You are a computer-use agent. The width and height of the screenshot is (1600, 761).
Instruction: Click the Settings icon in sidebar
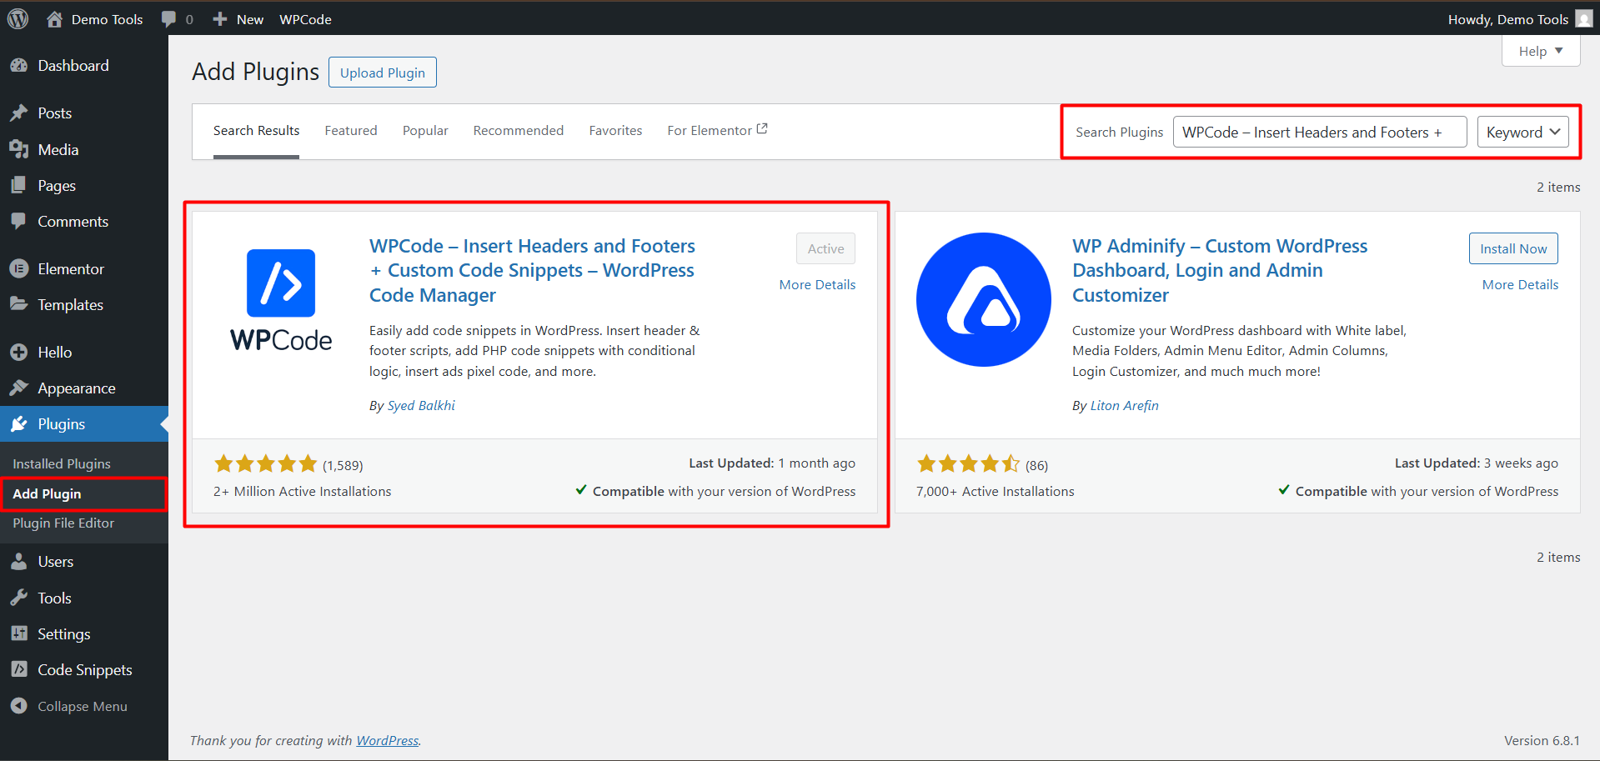tap(18, 633)
